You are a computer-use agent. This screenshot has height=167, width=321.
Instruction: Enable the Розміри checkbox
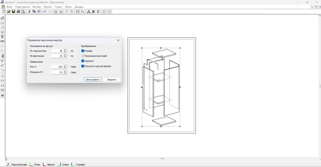tap(83, 51)
